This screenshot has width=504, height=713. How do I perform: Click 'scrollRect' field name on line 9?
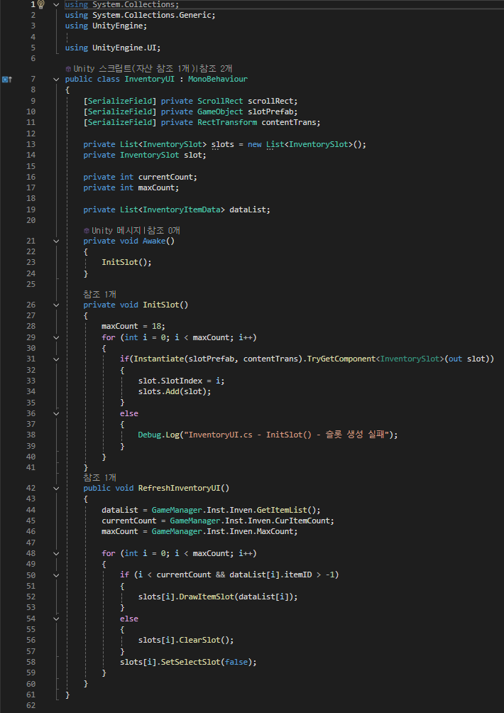[270, 101]
